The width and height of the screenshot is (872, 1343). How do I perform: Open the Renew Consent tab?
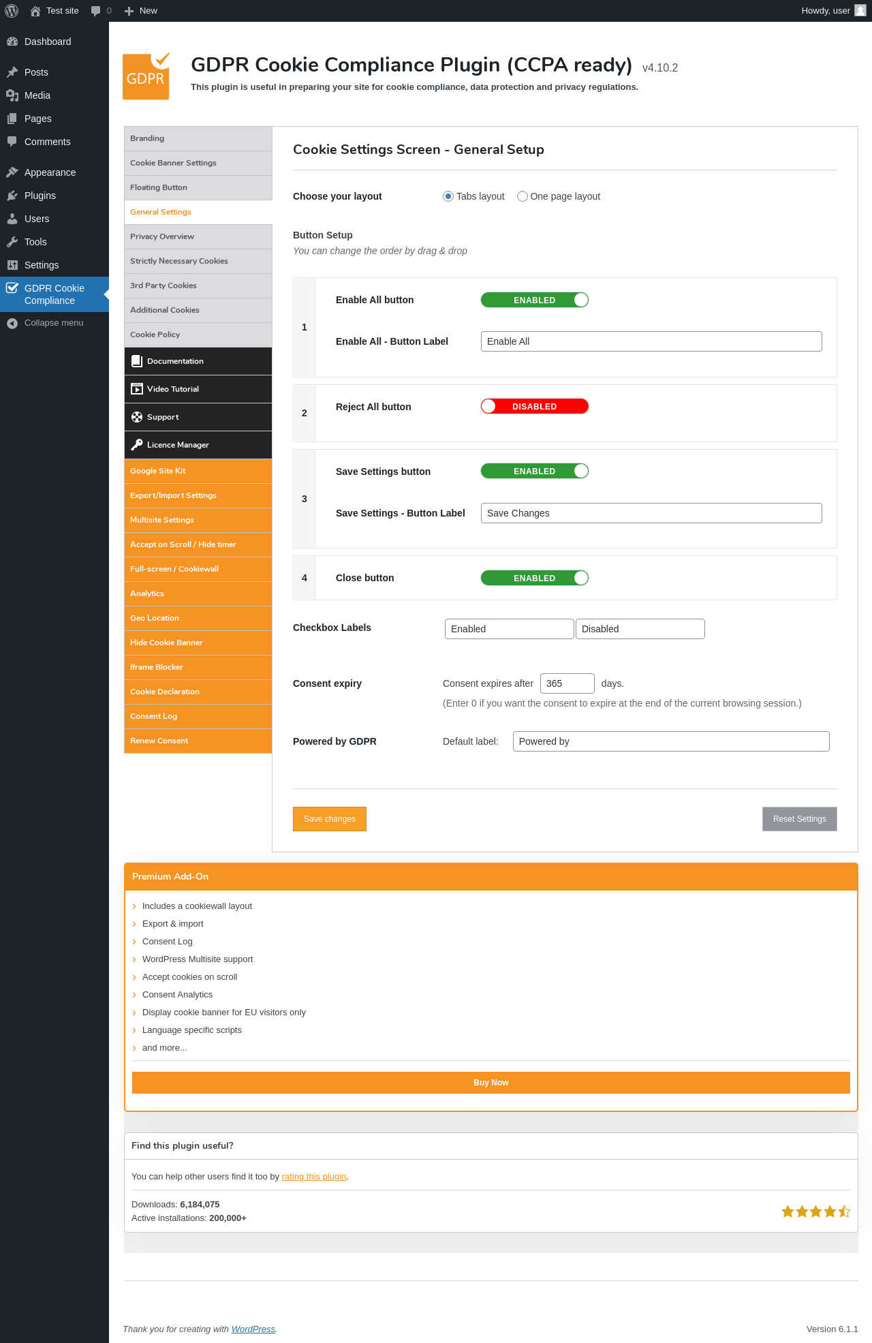coord(198,741)
